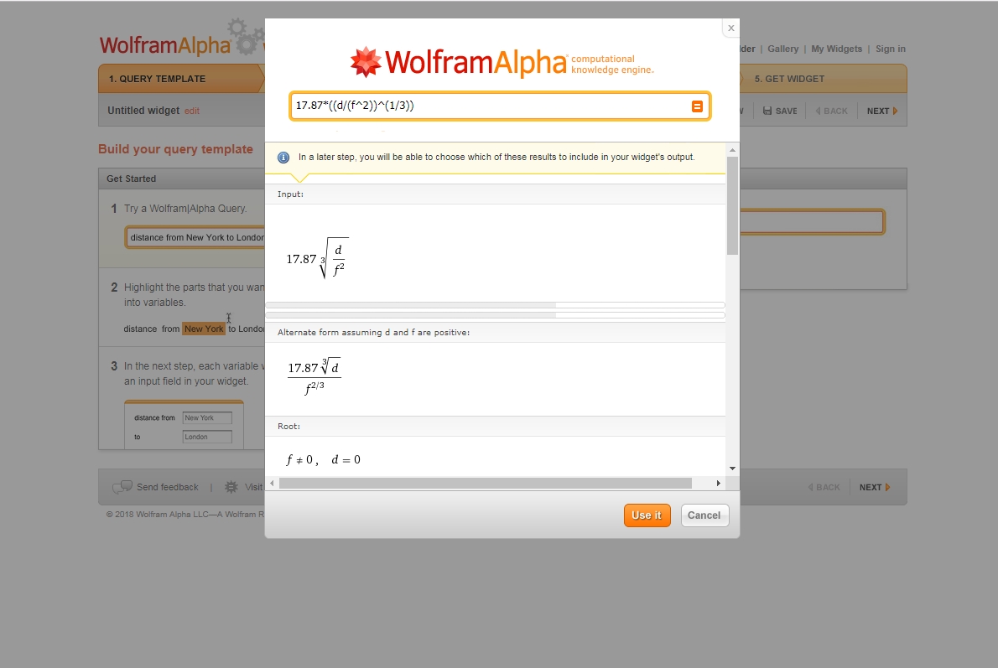Click the scroll up arrow of results pane
Screen dimensions: 998x668
tap(732, 150)
